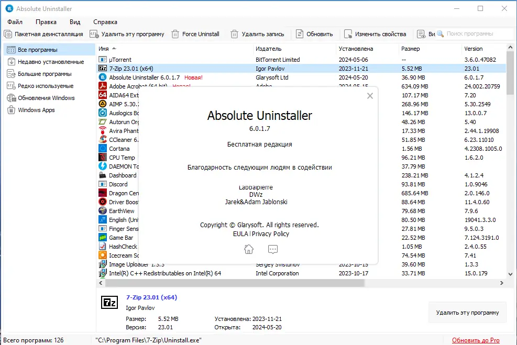Select Недавно установленные category
Image resolution: width=517 pixels, height=345 pixels.
click(x=49, y=62)
